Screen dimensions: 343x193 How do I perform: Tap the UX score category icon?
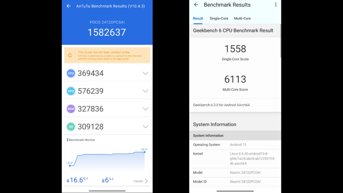click(71, 126)
